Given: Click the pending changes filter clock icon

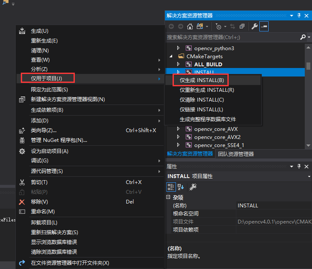Looking at the screenshot, I should (x=218, y=26).
